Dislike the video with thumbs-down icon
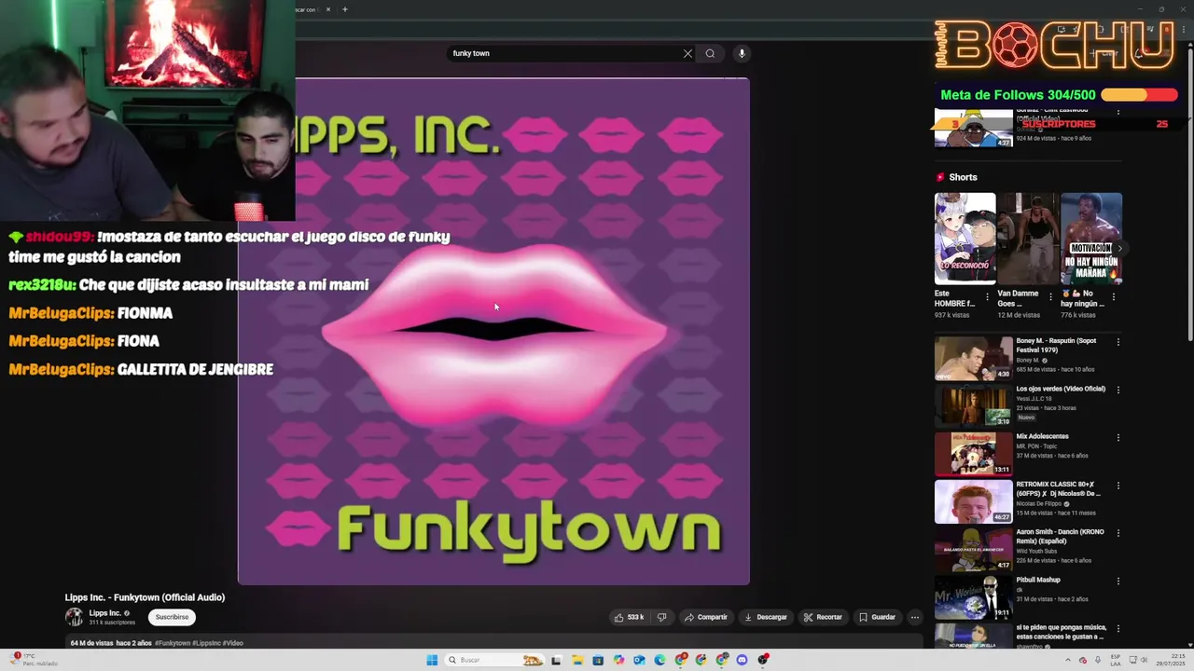 (x=661, y=617)
